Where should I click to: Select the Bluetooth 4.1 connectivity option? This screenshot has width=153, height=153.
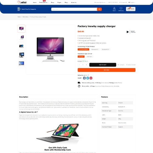pyautogui.click(x=95, y=49)
